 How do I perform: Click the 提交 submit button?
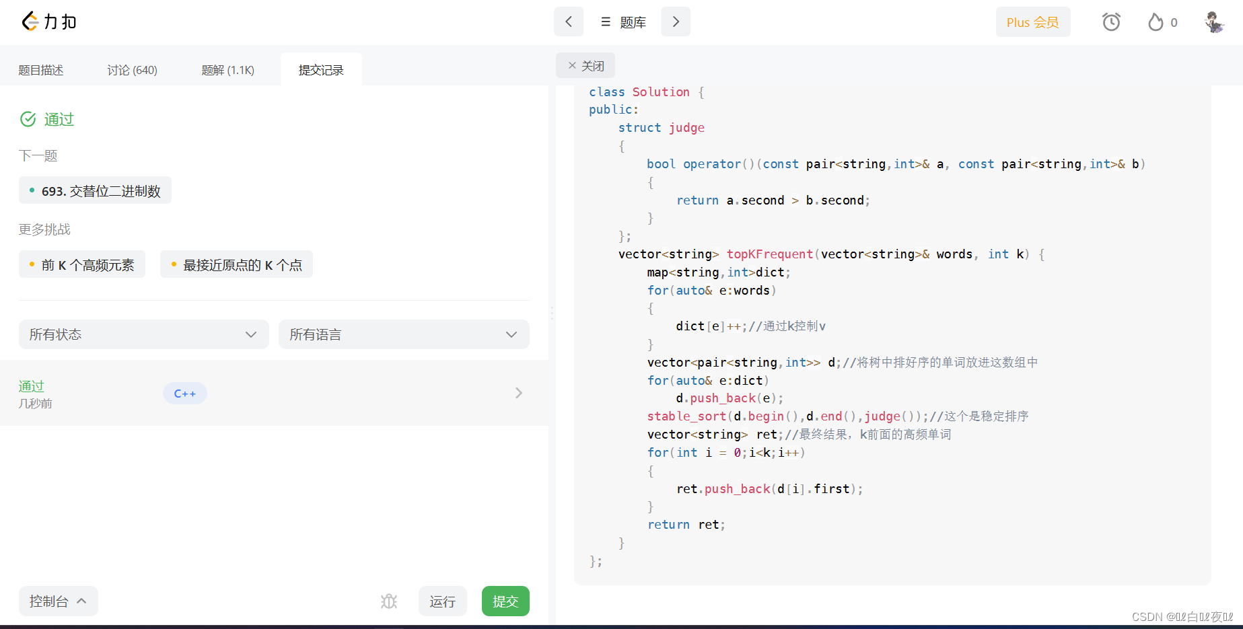pos(505,601)
